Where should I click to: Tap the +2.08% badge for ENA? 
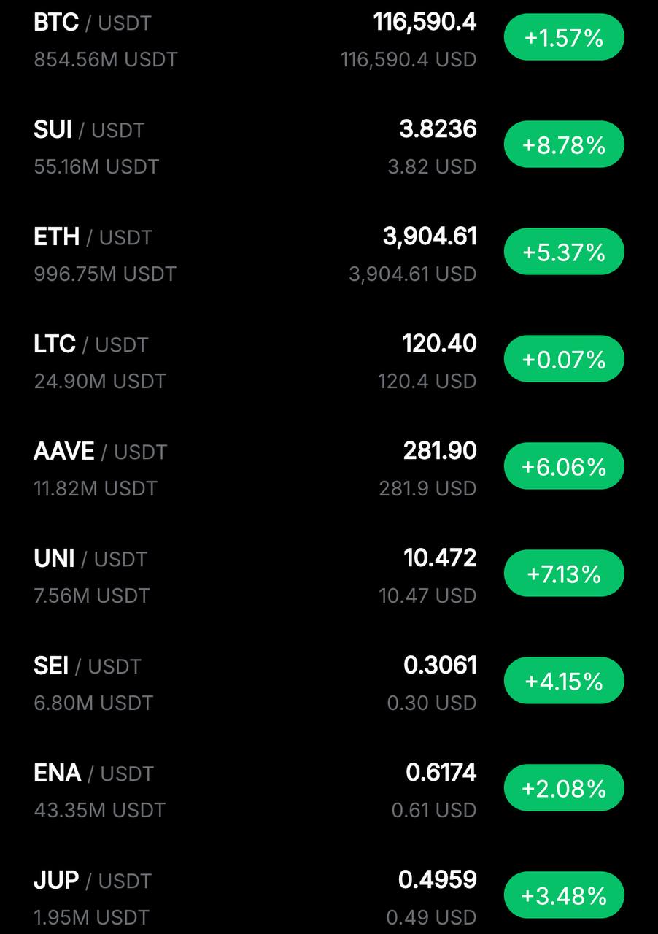[x=564, y=788]
